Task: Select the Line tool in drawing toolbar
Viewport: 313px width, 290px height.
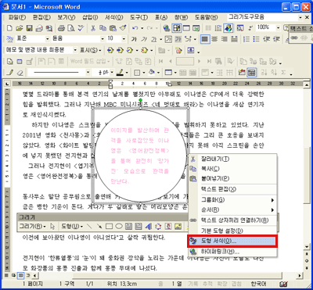Action: (89, 226)
